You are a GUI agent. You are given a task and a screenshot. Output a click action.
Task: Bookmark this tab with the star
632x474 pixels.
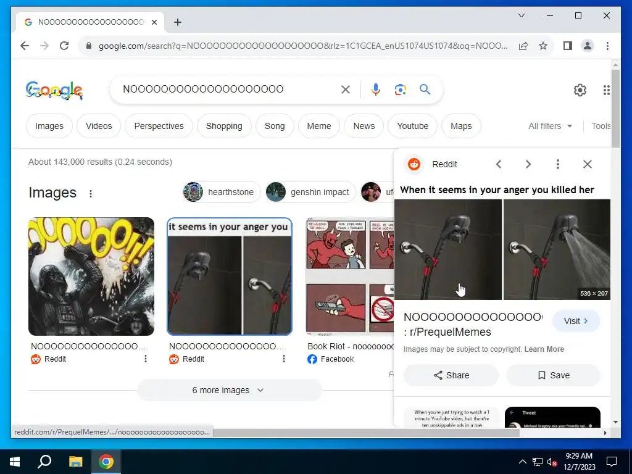[x=543, y=46]
